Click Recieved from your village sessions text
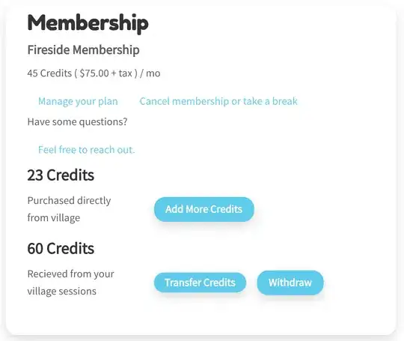 point(70,283)
